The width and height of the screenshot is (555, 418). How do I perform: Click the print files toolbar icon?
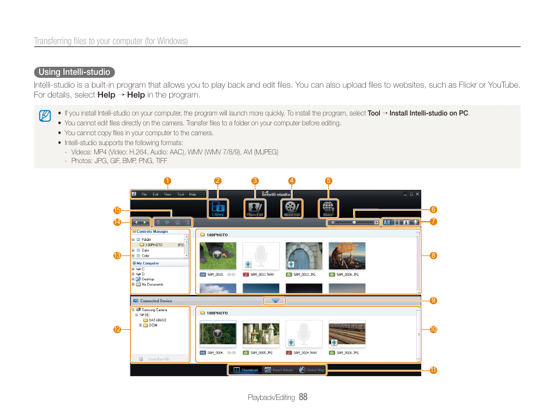click(x=158, y=222)
